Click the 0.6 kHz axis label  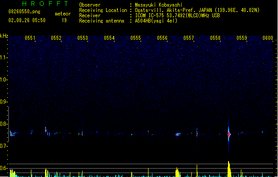point(4,168)
